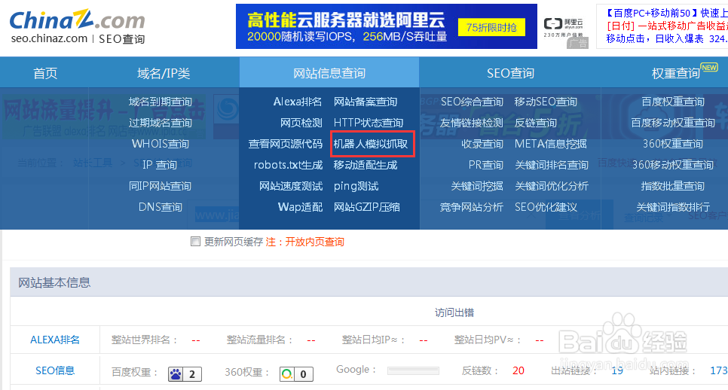Screen dimensions: 728x390
Task: Open the DNS查询 menu entry
Action: tap(161, 207)
